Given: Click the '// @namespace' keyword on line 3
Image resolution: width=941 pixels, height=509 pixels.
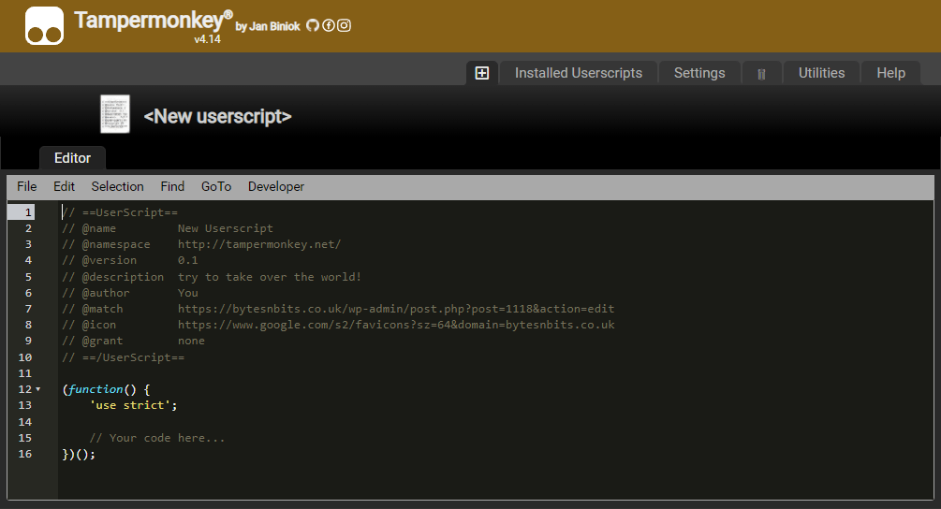Looking at the screenshot, I should (x=106, y=244).
